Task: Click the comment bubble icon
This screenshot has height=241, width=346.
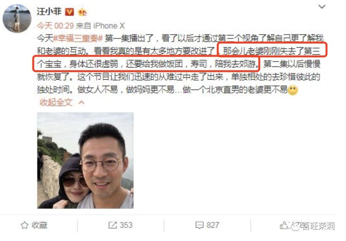Action: pos(200,225)
